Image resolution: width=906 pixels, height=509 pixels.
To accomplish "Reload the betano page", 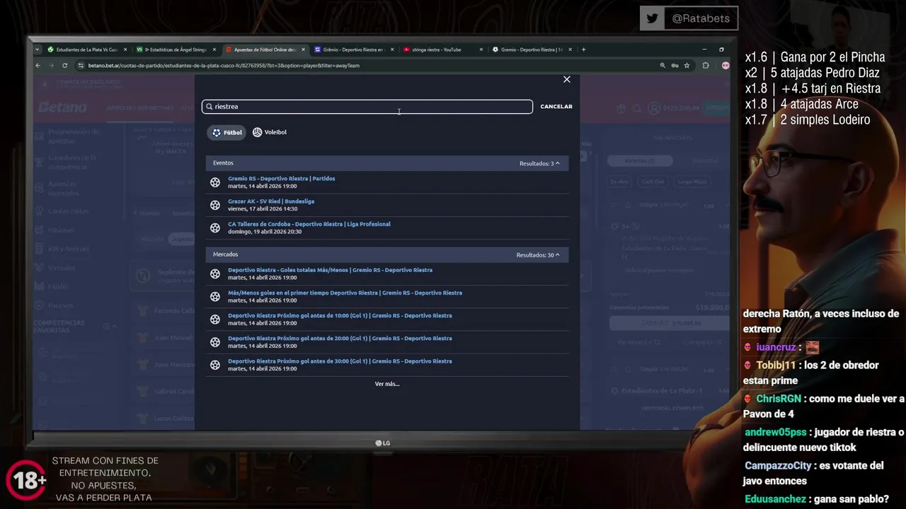I will pyautogui.click(x=64, y=65).
